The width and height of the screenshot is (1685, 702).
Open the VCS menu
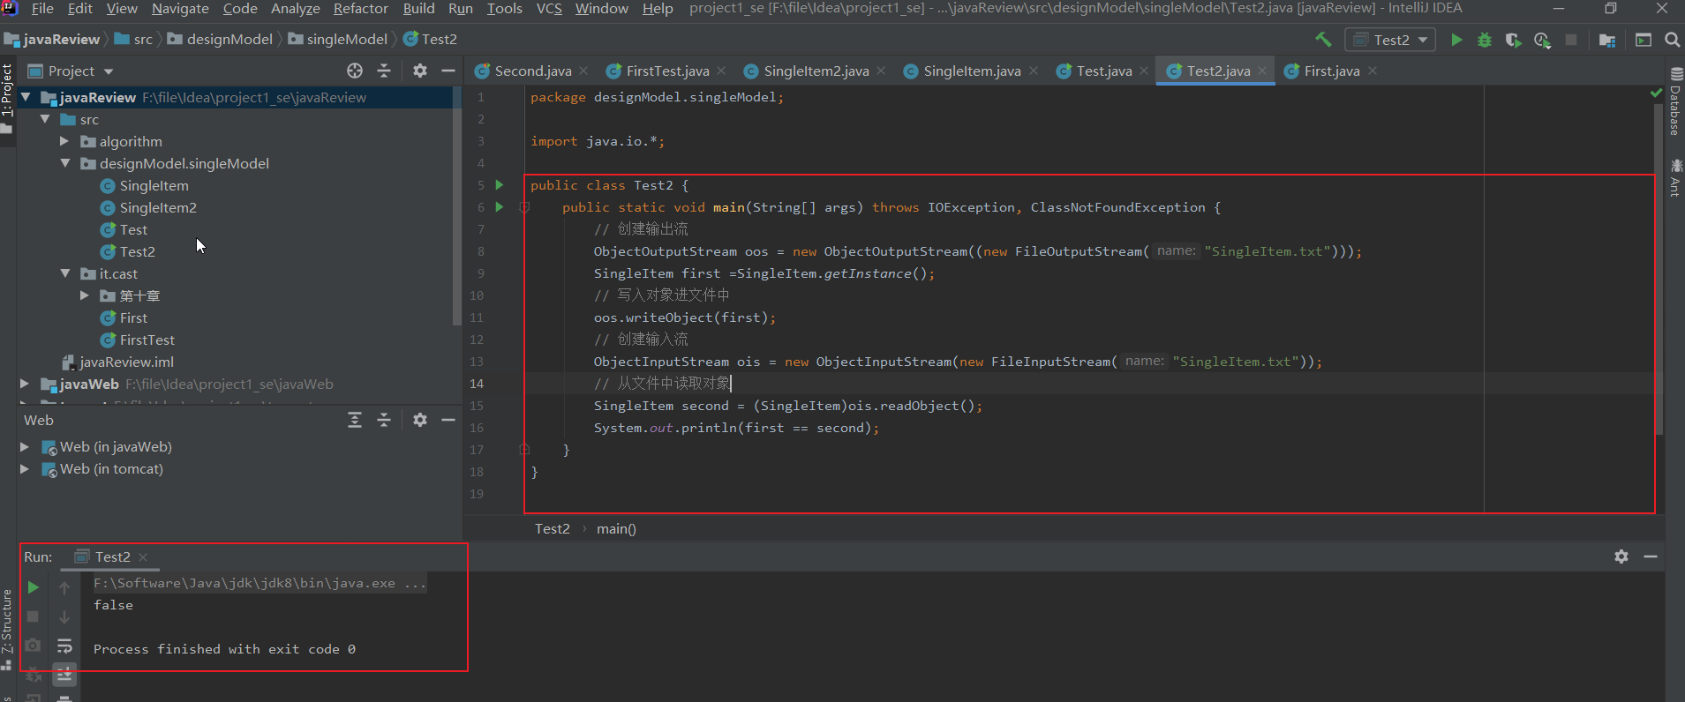point(549,9)
